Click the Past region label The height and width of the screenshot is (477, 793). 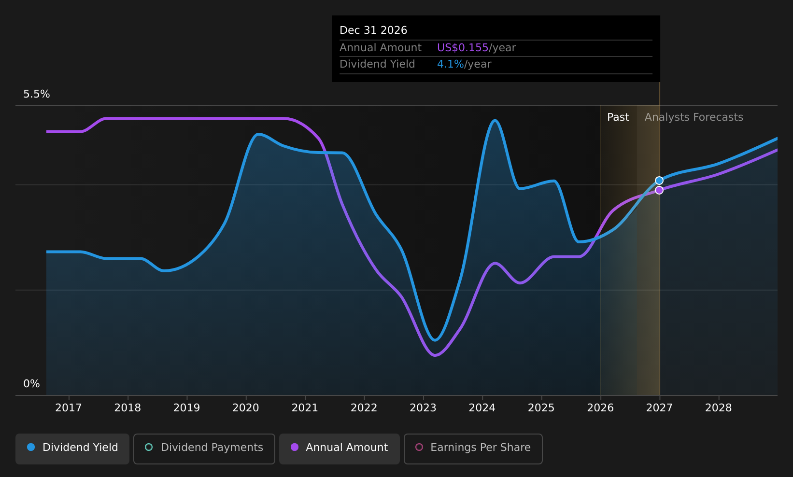(618, 117)
